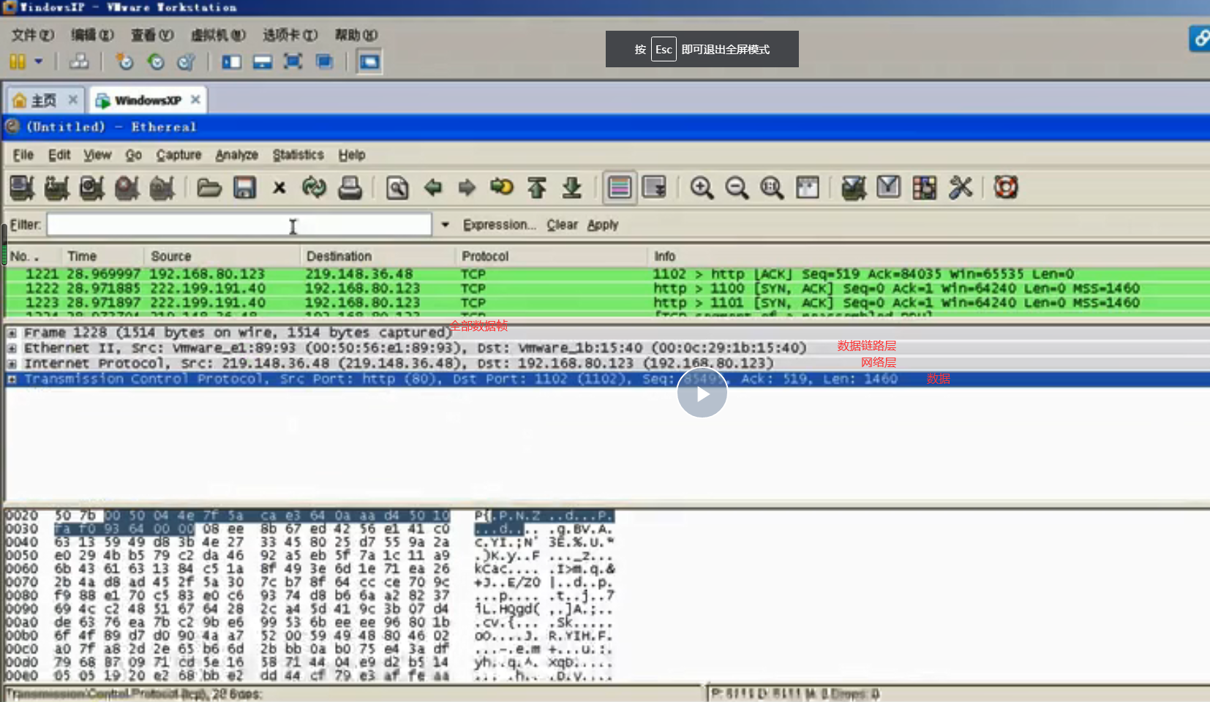Expand the Ethernet II tree row

click(x=12, y=348)
